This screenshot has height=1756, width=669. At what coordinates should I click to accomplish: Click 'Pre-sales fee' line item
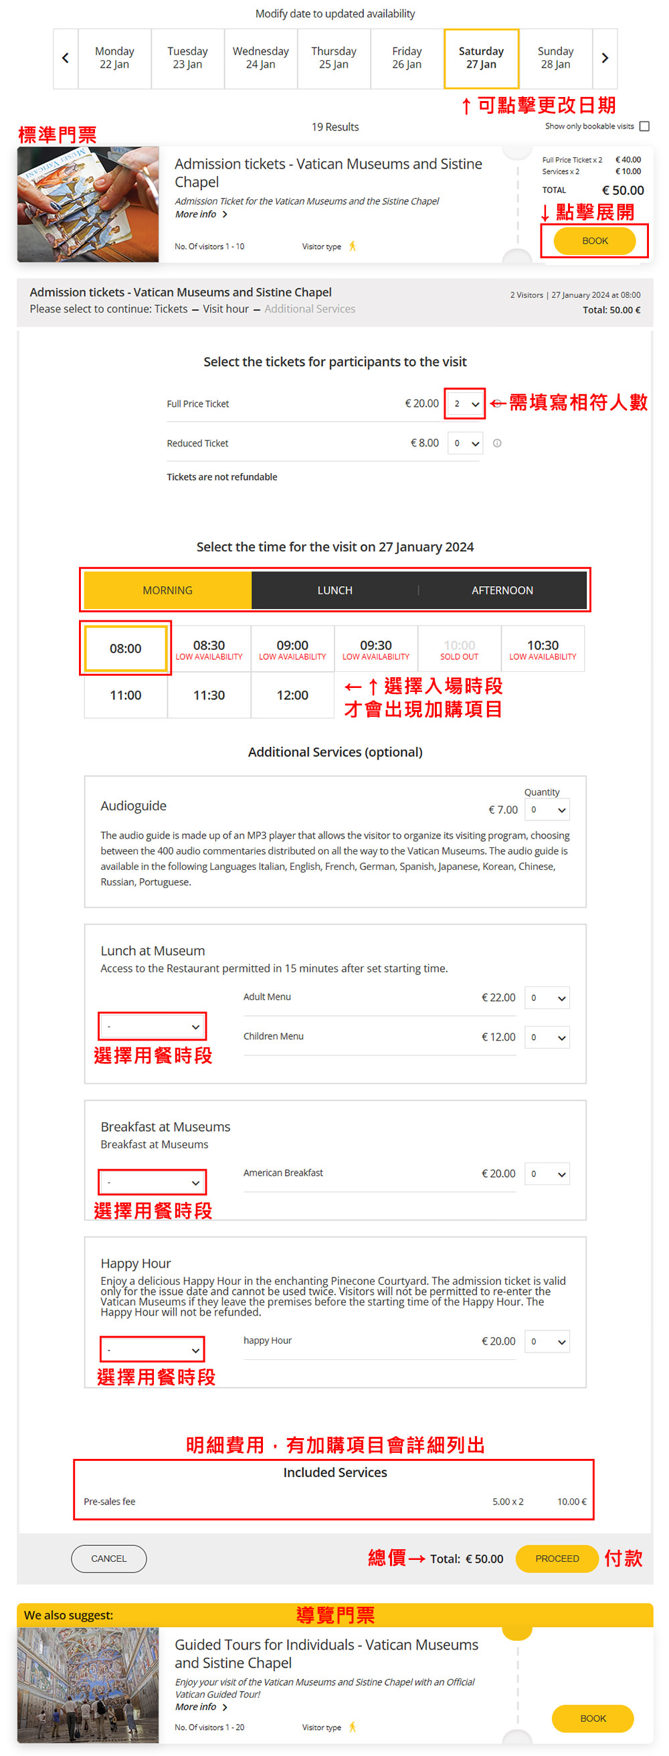(110, 1502)
